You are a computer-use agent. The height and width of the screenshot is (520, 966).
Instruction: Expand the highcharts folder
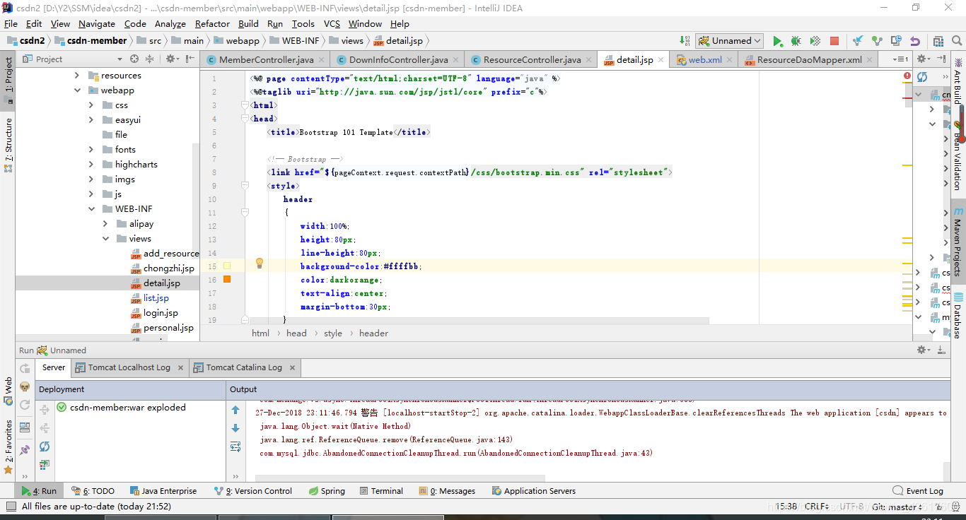pos(91,165)
